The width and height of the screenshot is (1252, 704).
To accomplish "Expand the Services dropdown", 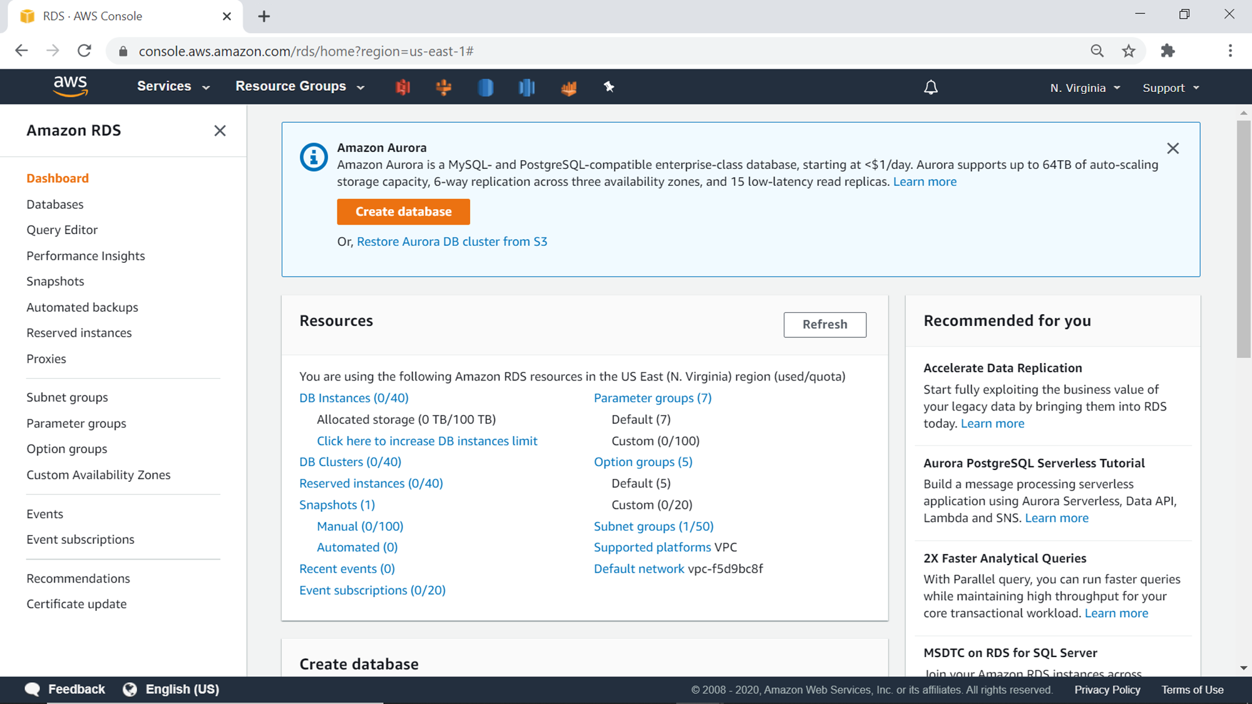I will pos(173,87).
